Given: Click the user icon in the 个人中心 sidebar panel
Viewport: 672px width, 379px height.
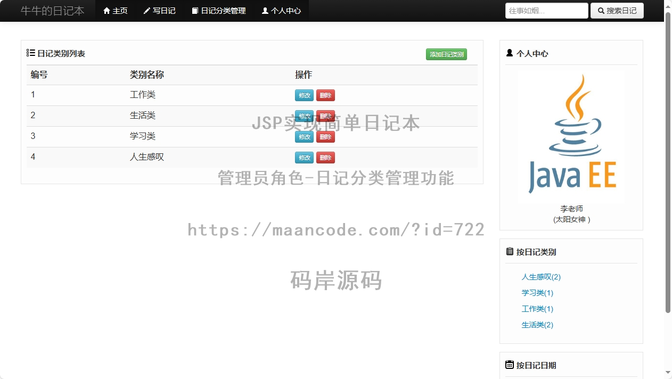Looking at the screenshot, I should pyautogui.click(x=510, y=53).
